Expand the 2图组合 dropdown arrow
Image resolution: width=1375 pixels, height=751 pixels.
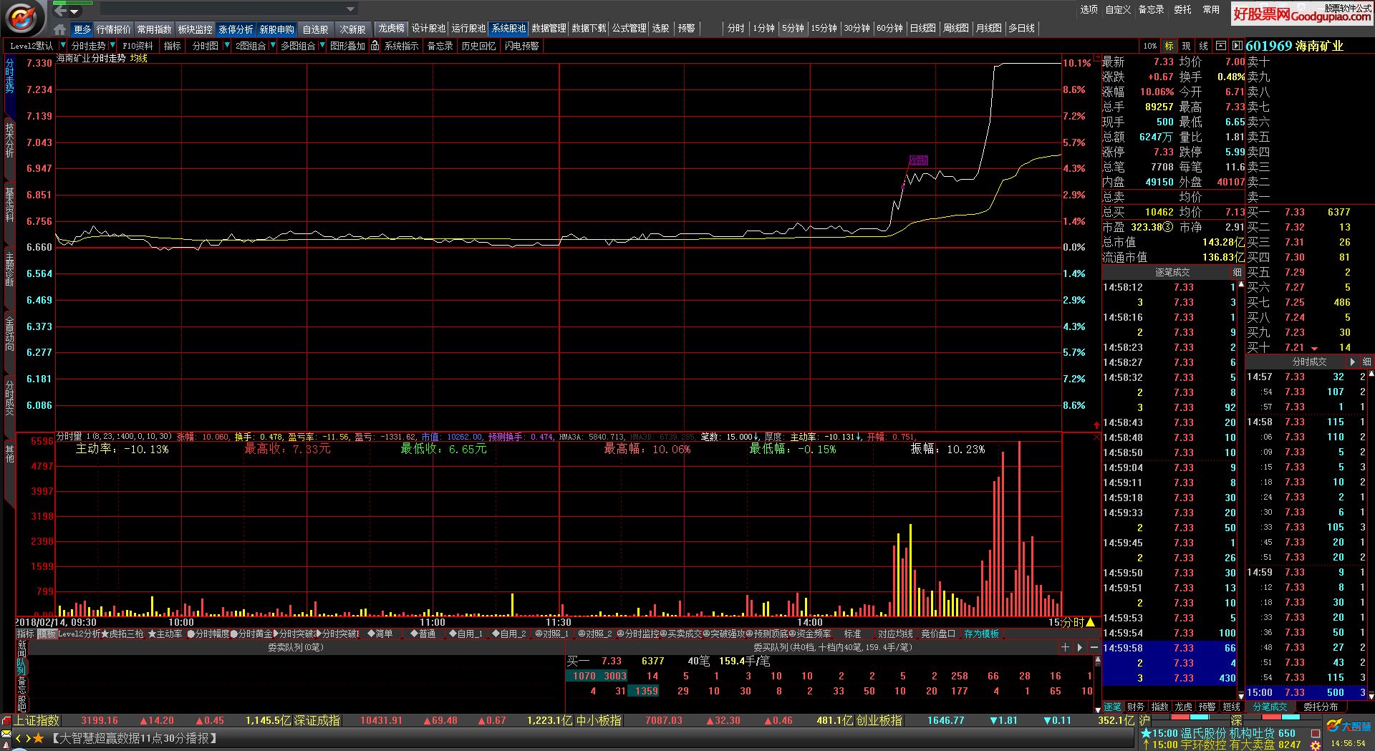[273, 46]
